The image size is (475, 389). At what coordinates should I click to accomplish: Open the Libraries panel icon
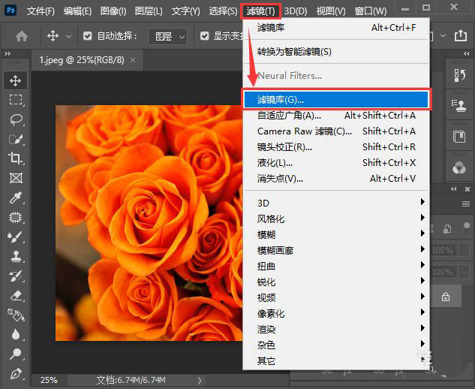[x=459, y=137]
